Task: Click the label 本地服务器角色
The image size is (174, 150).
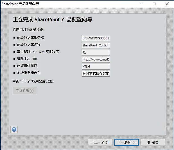Action: click(29, 73)
